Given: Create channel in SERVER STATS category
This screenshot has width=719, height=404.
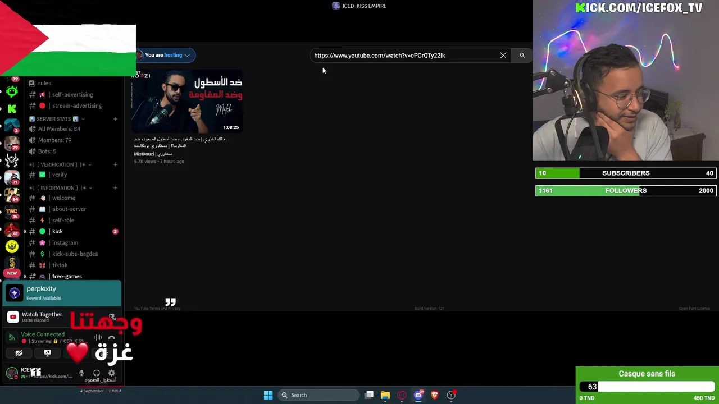Looking at the screenshot, I should [115, 119].
